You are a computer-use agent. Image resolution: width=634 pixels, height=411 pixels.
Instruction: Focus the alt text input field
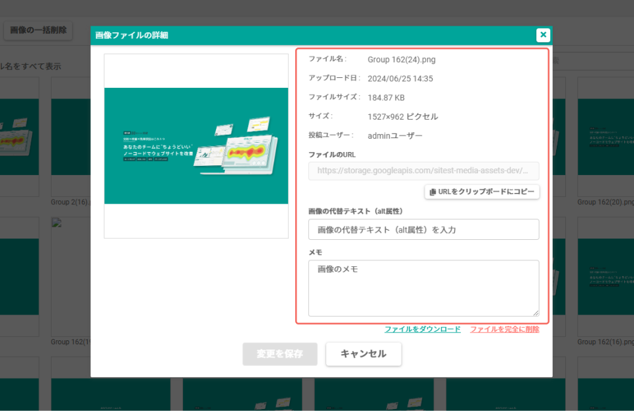tap(424, 230)
